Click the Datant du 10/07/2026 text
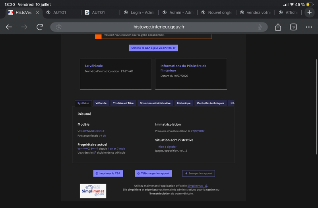This screenshot has height=208, width=318. [x=174, y=76]
